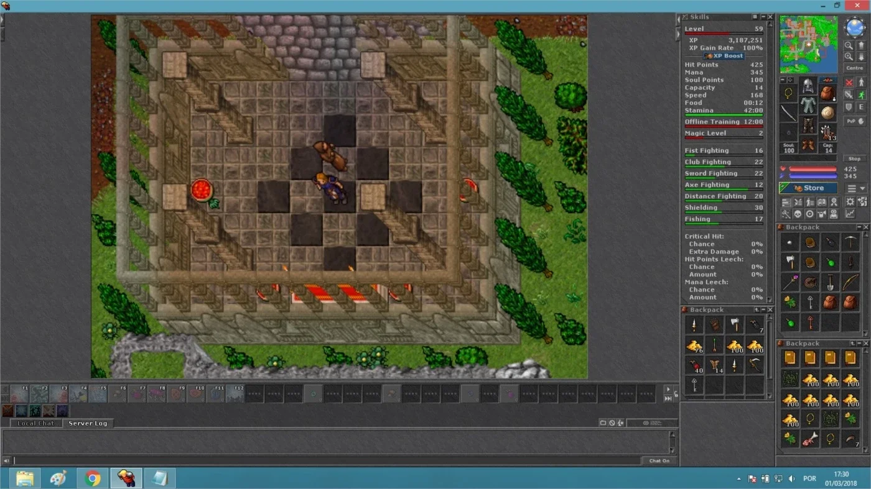871x489 pixels.
Task: Click the sickle in middle backpack
Action: pyautogui.click(x=755, y=365)
